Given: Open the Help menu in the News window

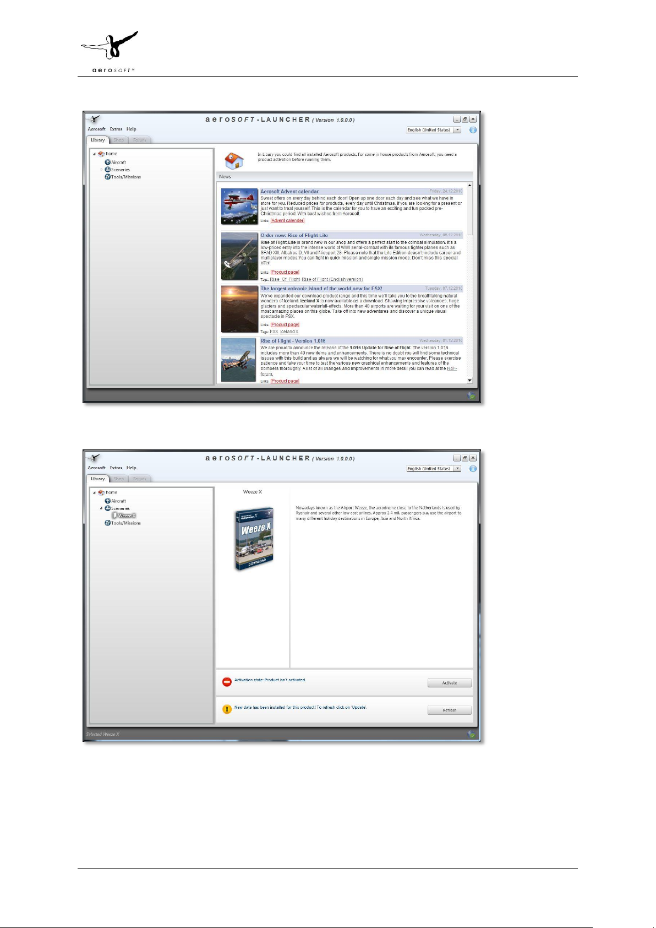Looking at the screenshot, I should pos(131,129).
